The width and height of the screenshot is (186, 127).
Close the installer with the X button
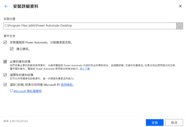click(x=180, y=6)
